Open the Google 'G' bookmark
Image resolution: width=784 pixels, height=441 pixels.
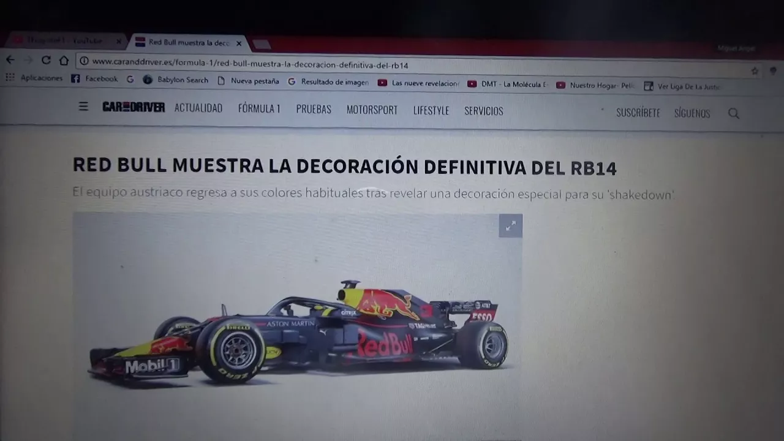(x=130, y=79)
